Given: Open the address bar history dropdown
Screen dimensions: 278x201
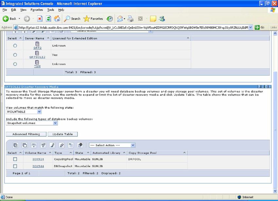Looking at the screenshot, I should click(x=250, y=27).
